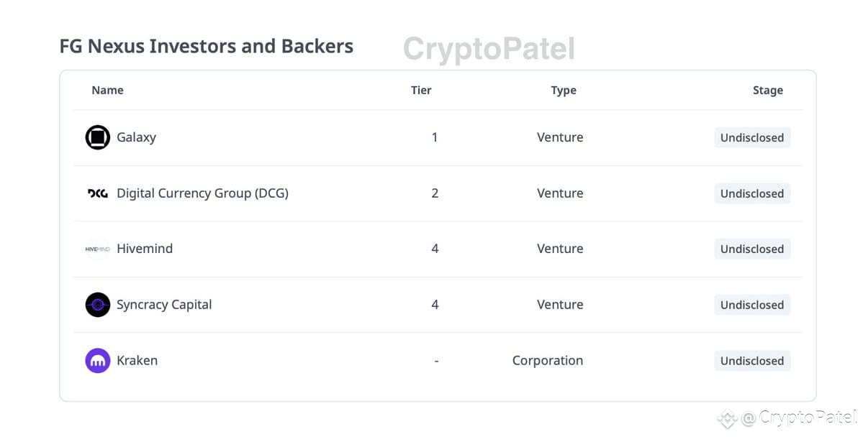Click the Hivemind logo icon
The image size is (863, 437).
(x=98, y=249)
